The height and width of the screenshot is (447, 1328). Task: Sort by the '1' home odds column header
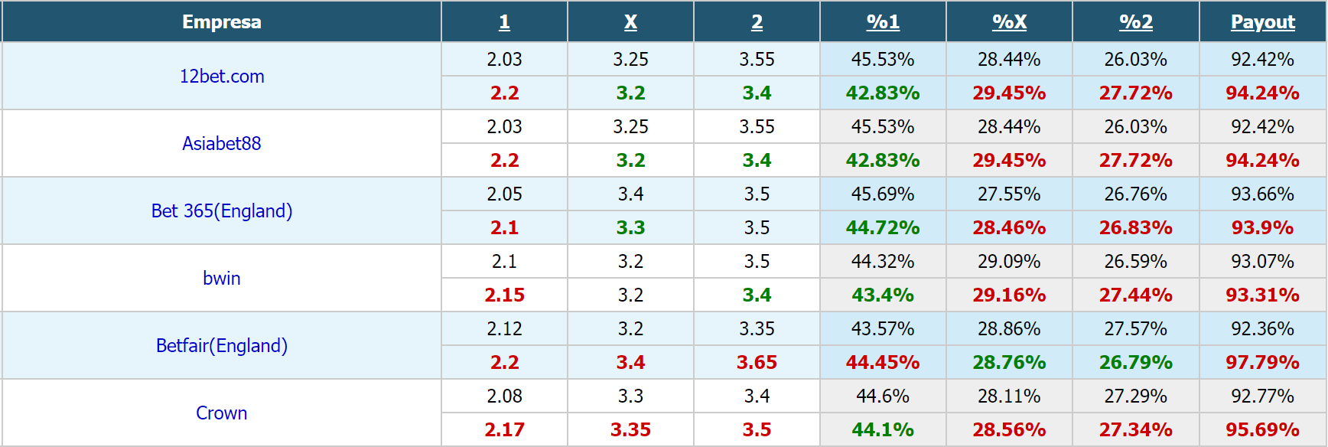click(x=504, y=22)
